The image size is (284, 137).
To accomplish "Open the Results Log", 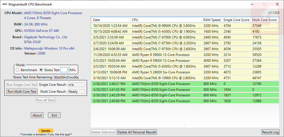I will (270, 132).
